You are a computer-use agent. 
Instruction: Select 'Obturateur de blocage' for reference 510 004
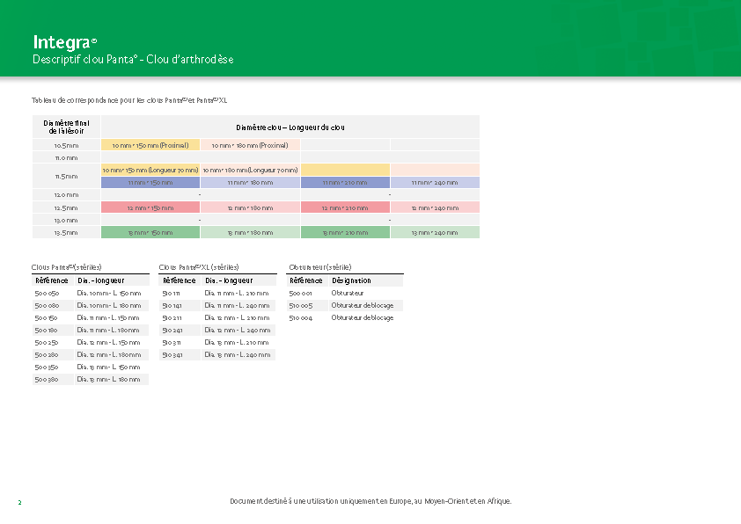tap(363, 317)
